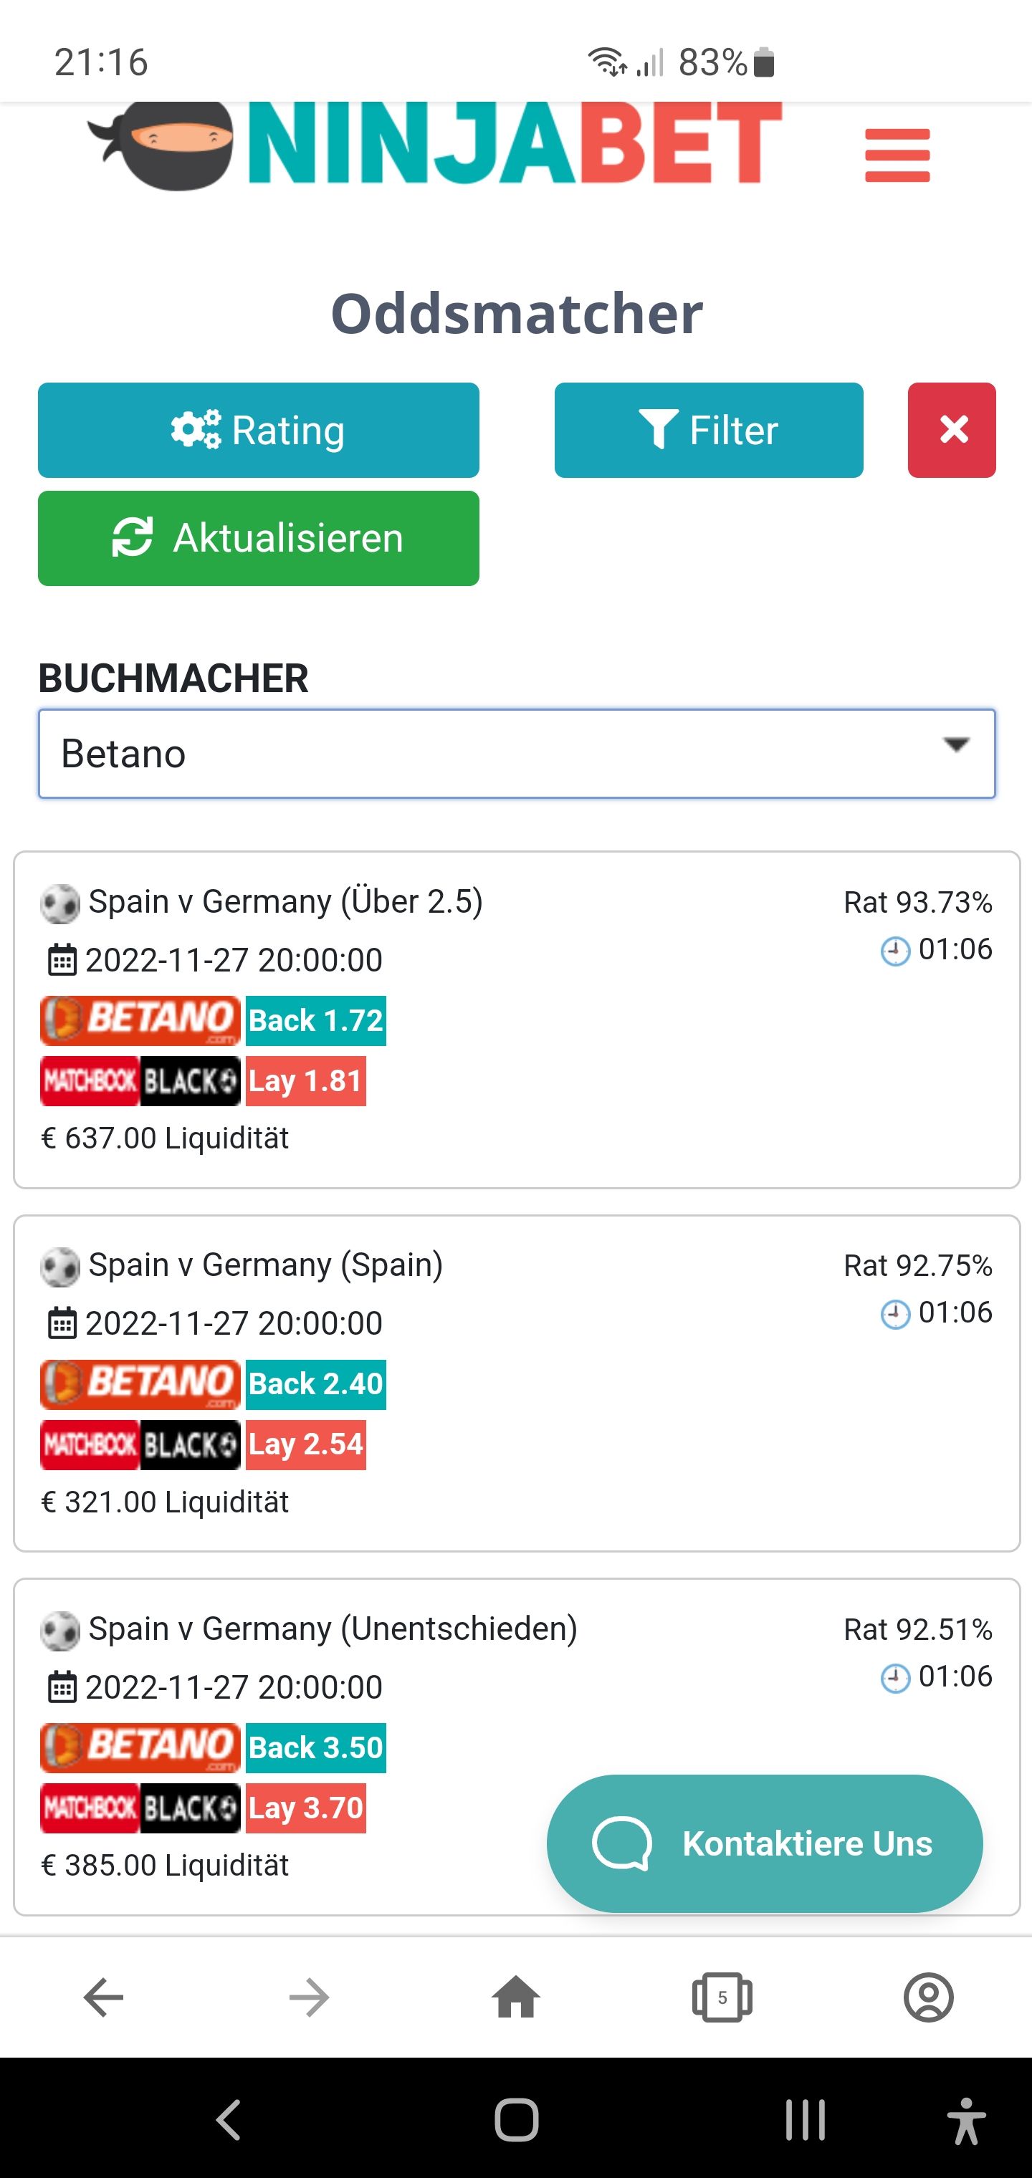Open the Kontaktiere Uns chat
The width and height of the screenshot is (1032, 2178).
tap(765, 1843)
